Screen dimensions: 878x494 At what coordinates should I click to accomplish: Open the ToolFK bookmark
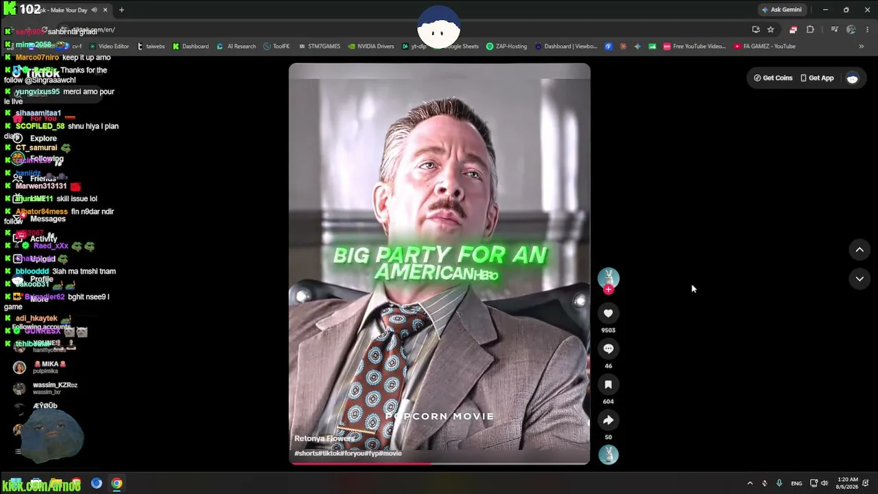(276, 47)
